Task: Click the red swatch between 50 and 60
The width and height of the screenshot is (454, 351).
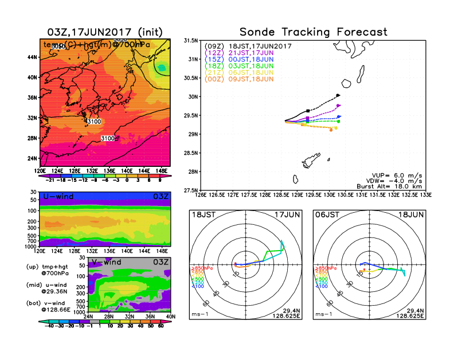Action: pos(156,322)
